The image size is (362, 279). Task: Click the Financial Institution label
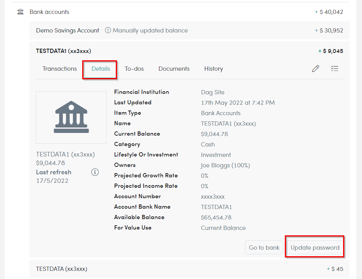(x=142, y=92)
